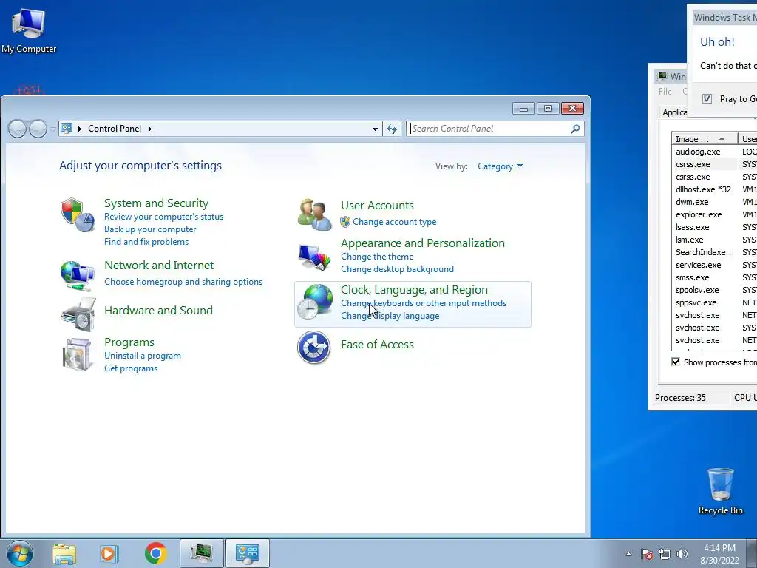Show hidden tray icons arrow
The image size is (757, 568).
point(628,554)
